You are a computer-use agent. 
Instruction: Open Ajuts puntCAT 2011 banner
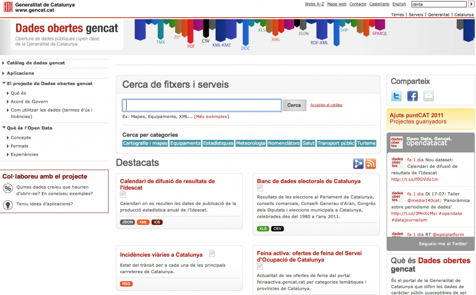(430, 118)
